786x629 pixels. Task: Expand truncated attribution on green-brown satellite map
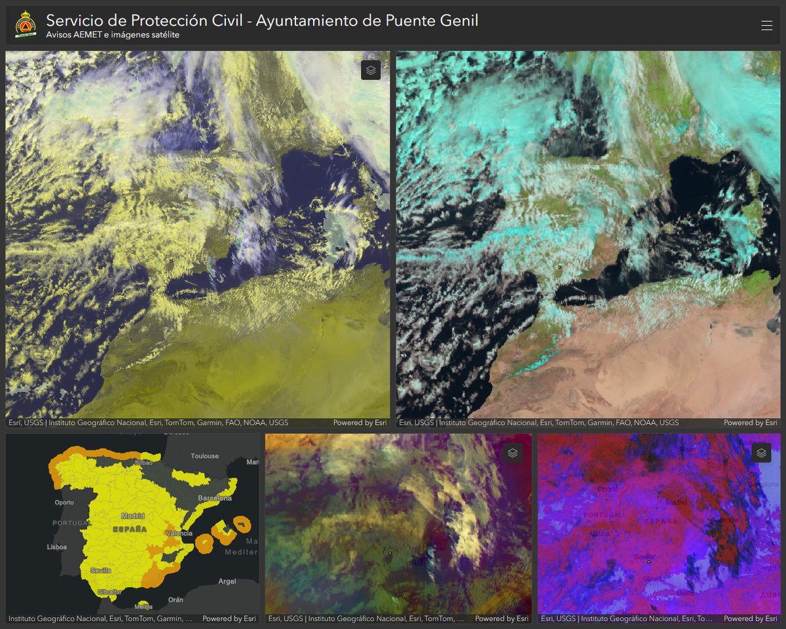tap(366, 619)
